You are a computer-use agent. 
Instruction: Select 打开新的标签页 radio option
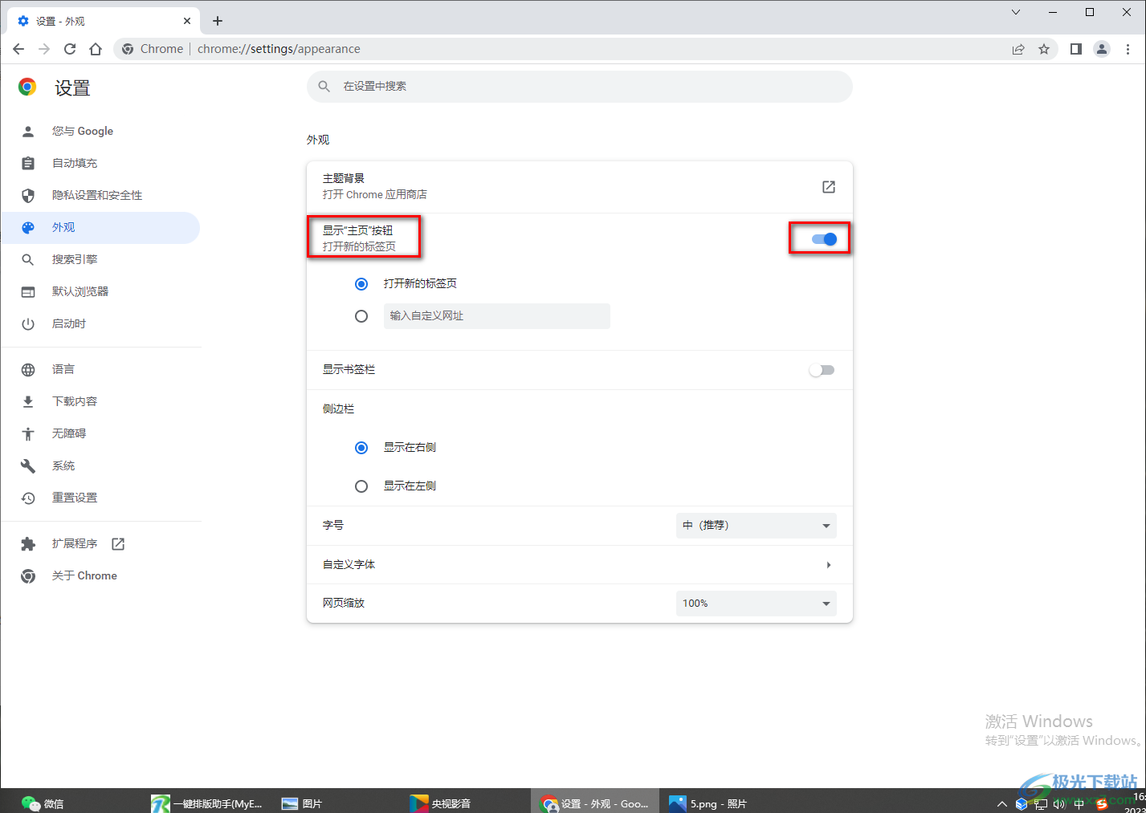(x=361, y=284)
